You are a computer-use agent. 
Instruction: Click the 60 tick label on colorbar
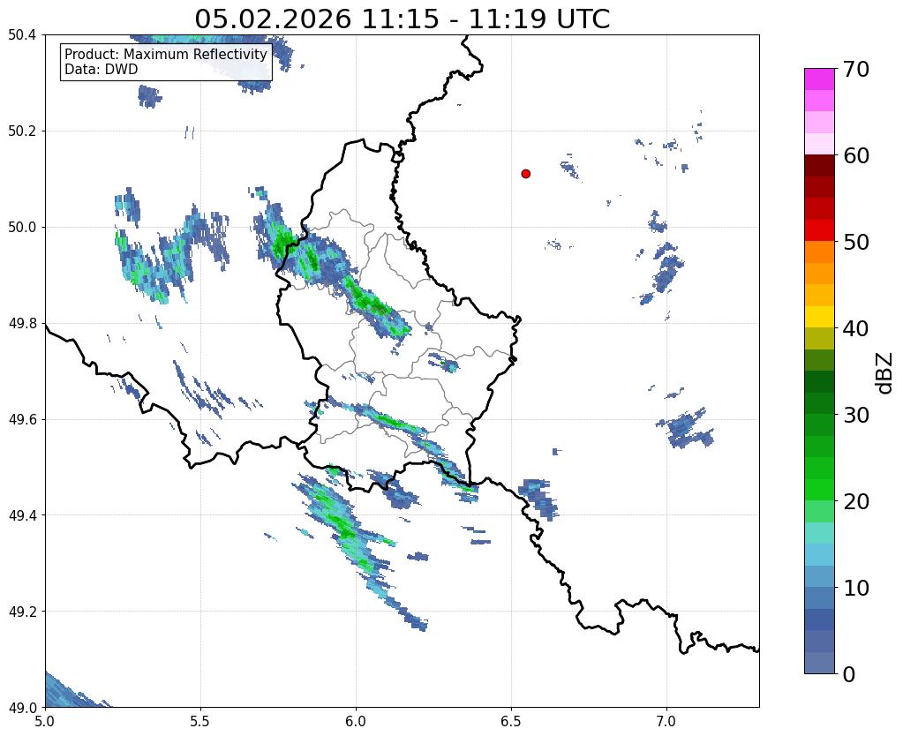coord(856,155)
